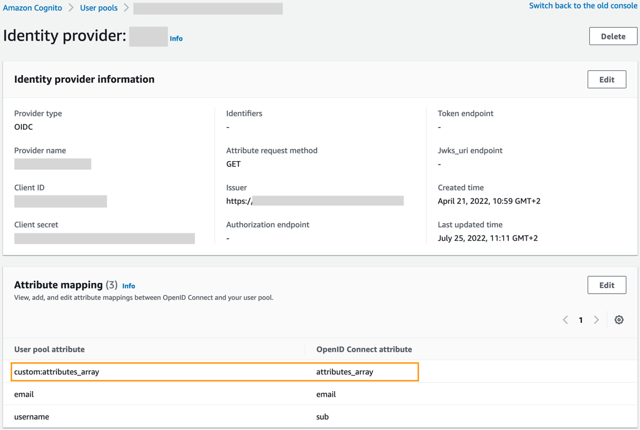Click the Issuer URL value
This screenshot has width=640, height=430.
pos(314,201)
